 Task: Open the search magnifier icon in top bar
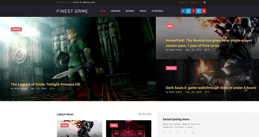(205, 3)
